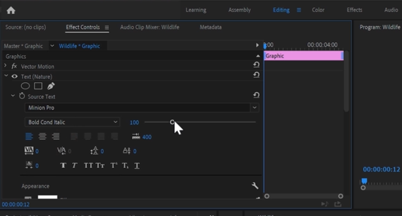Viewport: 402px width, 216px height.
Task: Click the white fill color swatch
Action: pyautogui.click(x=48, y=197)
